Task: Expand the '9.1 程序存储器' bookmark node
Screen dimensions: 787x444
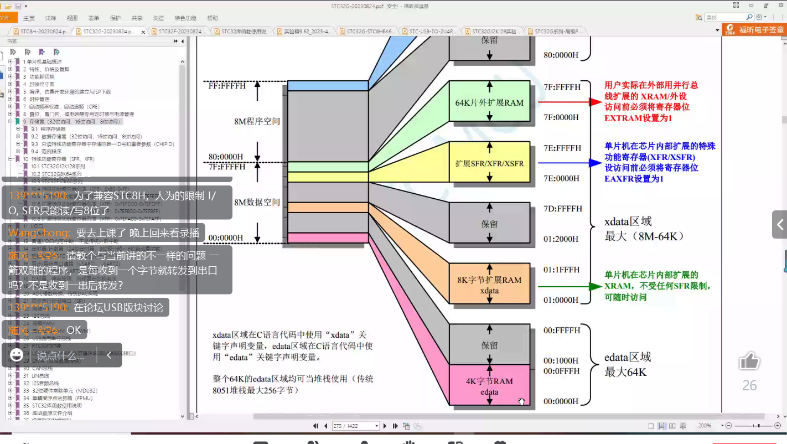Action: pos(18,129)
